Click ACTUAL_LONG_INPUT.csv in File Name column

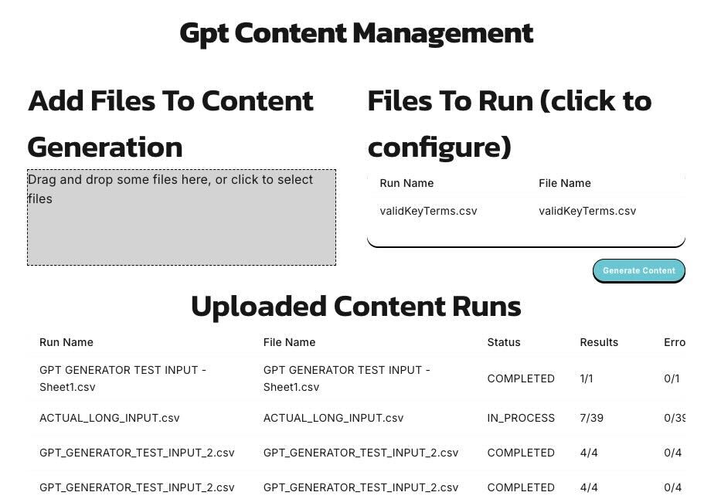coord(333,418)
